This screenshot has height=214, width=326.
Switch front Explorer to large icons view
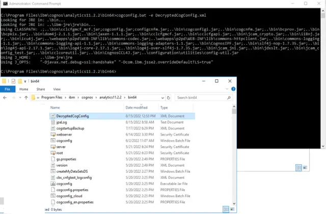[232, 209]
